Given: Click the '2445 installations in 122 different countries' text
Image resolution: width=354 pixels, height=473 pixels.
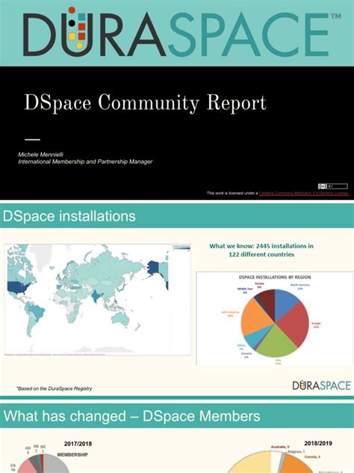Looking at the screenshot, I should pyautogui.click(x=261, y=250).
